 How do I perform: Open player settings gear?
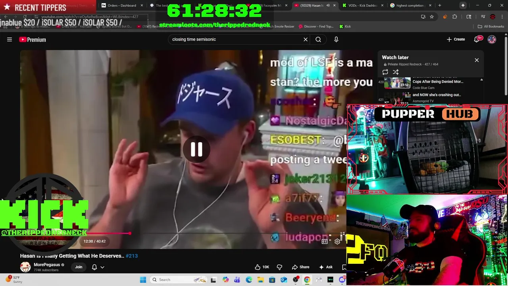coord(337,241)
